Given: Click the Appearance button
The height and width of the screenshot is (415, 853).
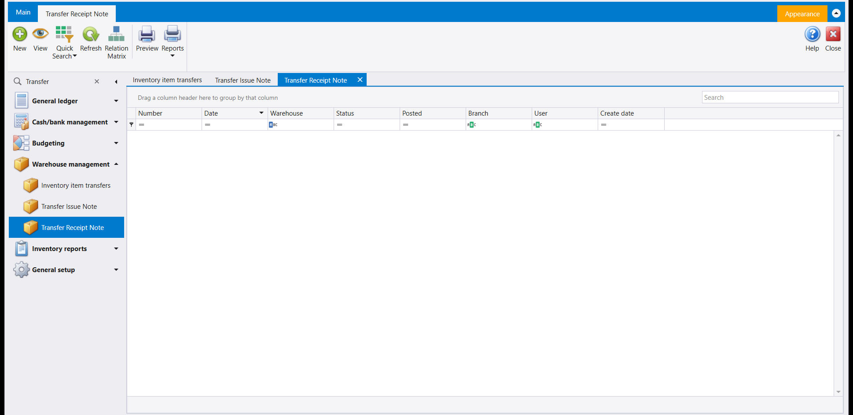Looking at the screenshot, I should (x=802, y=14).
